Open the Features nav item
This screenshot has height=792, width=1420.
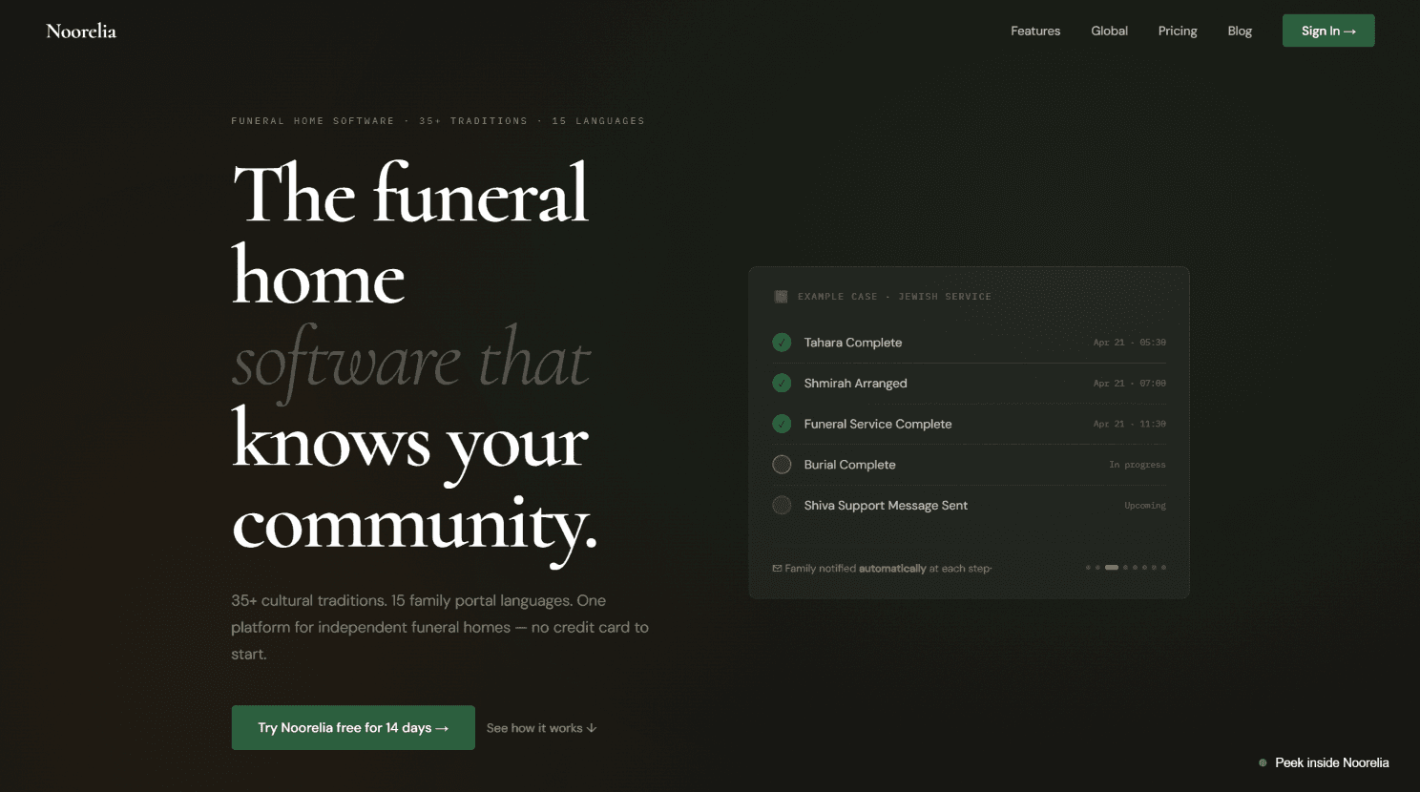pyautogui.click(x=1035, y=31)
